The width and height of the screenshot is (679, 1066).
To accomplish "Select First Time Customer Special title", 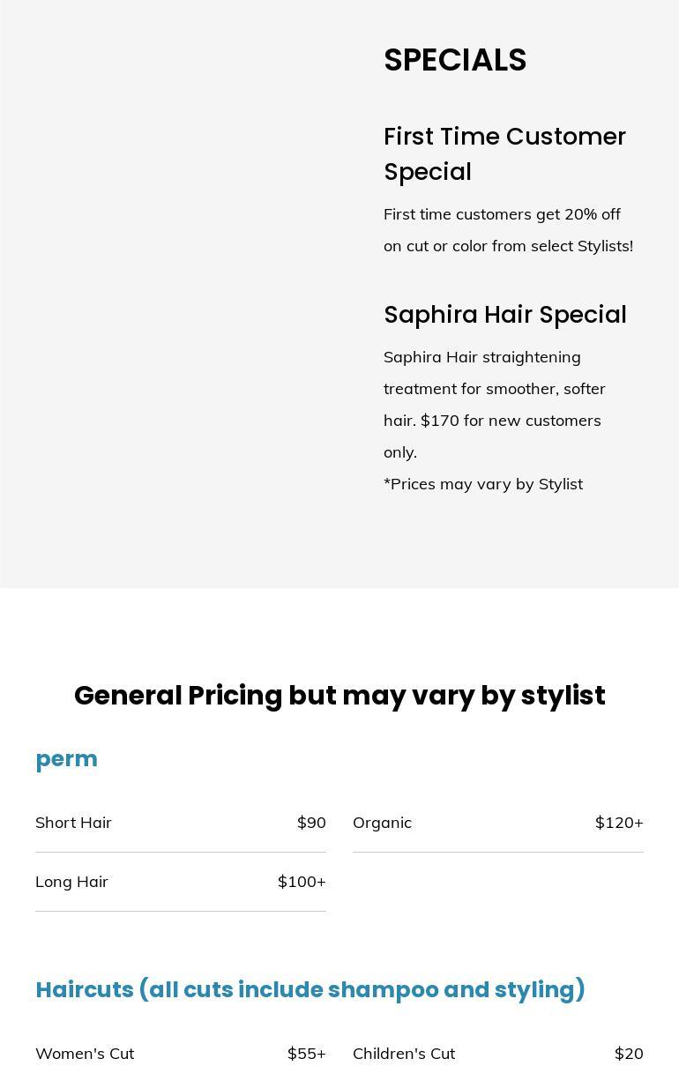I will 504,154.
